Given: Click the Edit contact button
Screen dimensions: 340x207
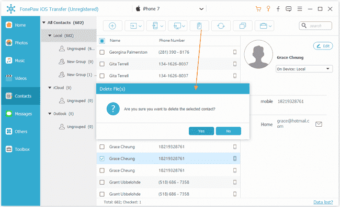Looking at the screenshot, I should point(323,46).
